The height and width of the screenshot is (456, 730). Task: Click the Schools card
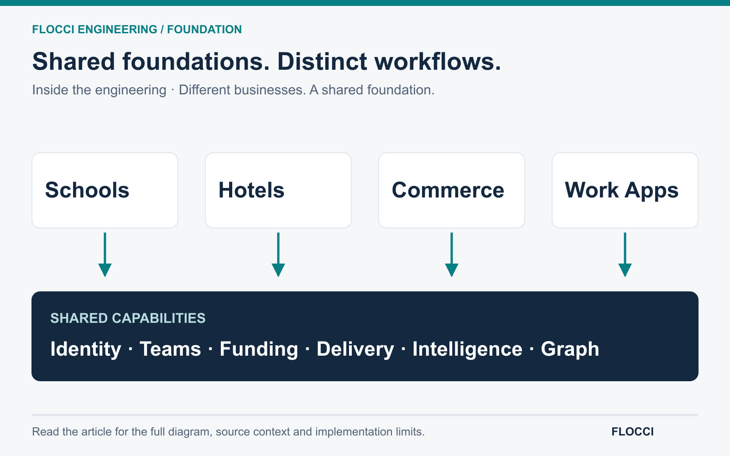pos(105,190)
